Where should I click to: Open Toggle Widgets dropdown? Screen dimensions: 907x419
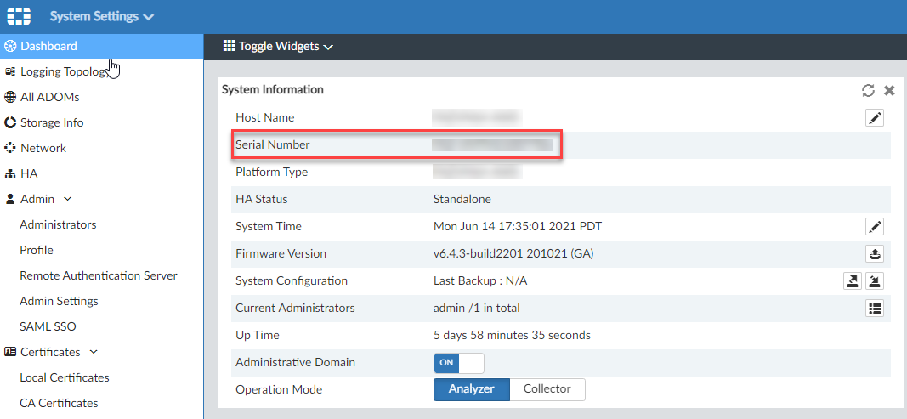277,47
